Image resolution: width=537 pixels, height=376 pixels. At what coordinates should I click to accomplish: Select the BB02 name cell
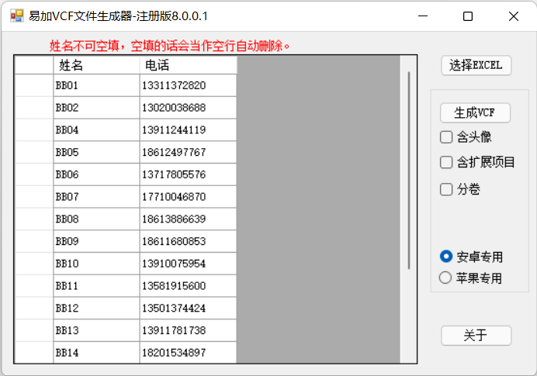coord(96,108)
